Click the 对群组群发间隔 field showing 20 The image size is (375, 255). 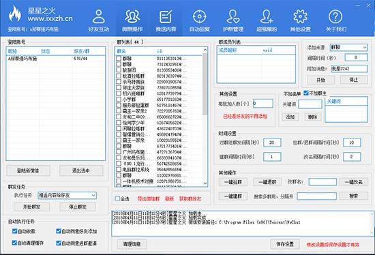pos(272,142)
